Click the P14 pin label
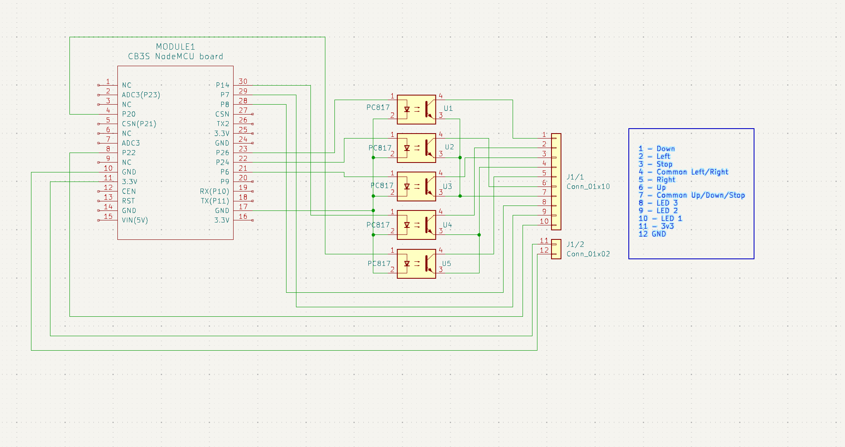The height and width of the screenshot is (447, 845). pyautogui.click(x=222, y=85)
